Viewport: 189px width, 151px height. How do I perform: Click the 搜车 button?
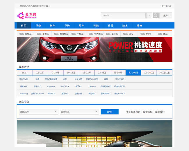166,15
